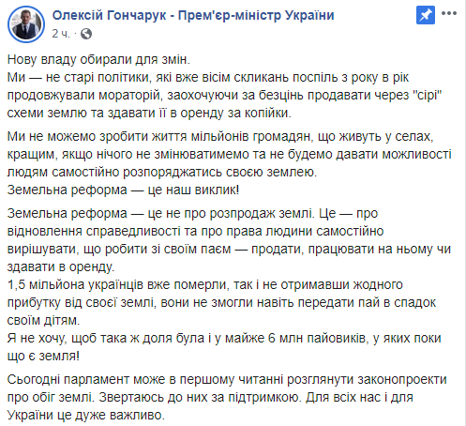
Task: Open the three-dots post options menu
Action: pyautogui.click(x=449, y=13)
